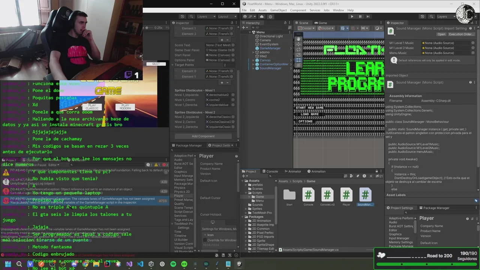Select GameManager in Hierarchy
The width and height of the screenshot is (480, 270).
(270, 48)
